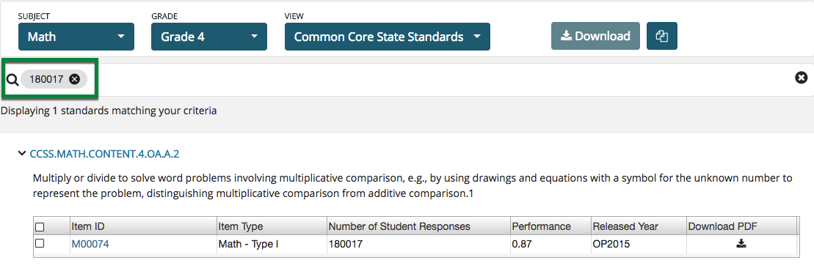Screen dimensions: 814x271
Task: Open the Common Core State Standards view dropdown
Action: pos(388,37)
